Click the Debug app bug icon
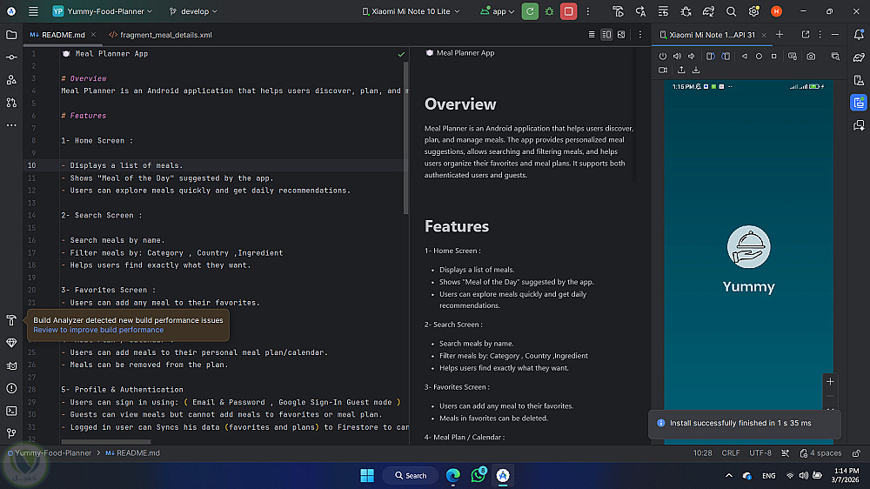Screen dimensions: 870x489 (x=549, y=11)
